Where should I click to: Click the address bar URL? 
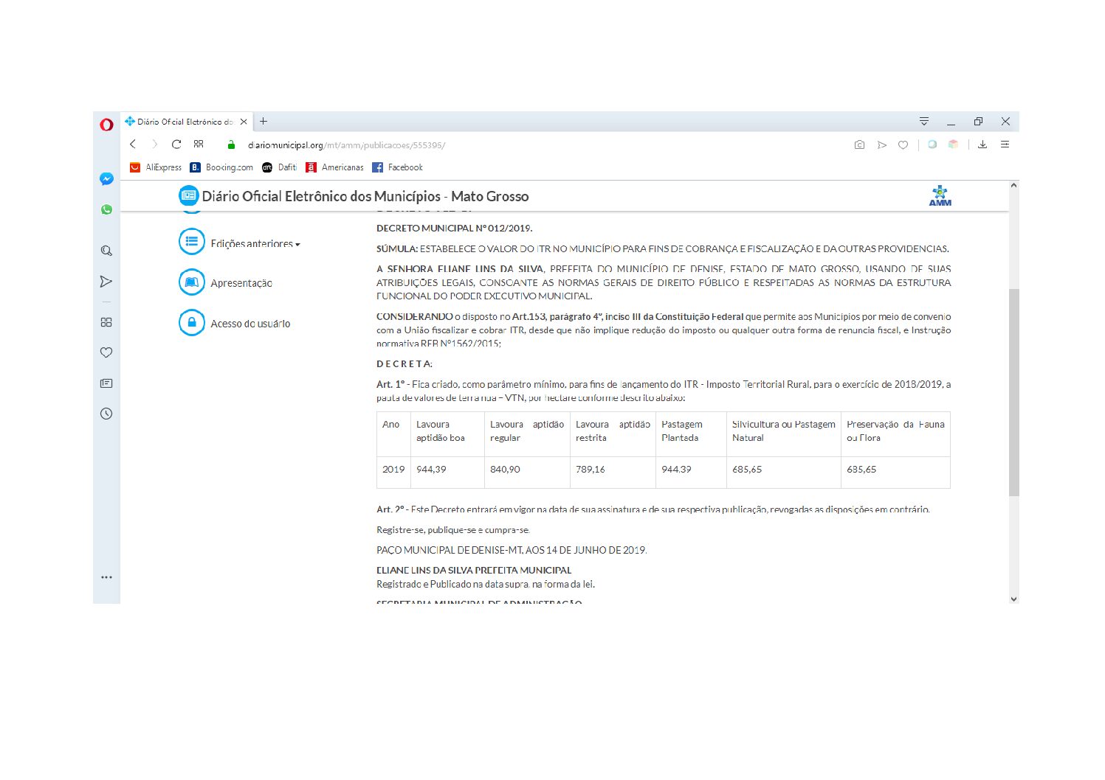click(346, 145)
